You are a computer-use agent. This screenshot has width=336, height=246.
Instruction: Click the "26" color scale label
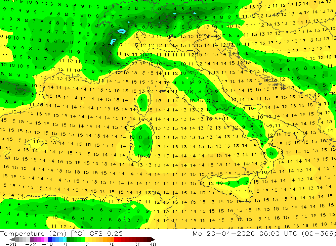[x=112, y=244]
